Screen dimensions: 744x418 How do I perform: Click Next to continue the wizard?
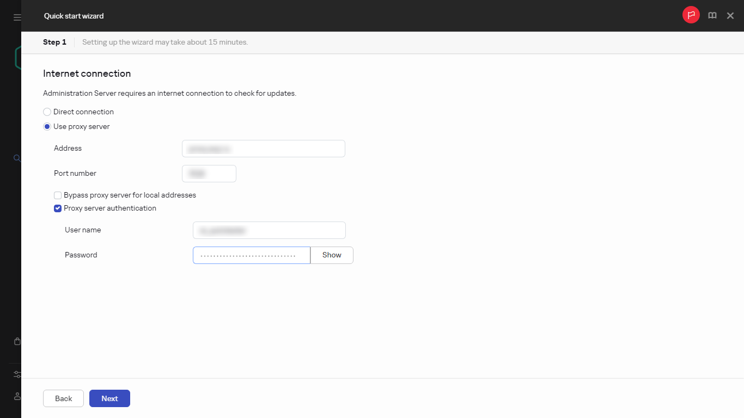[109, 398]
